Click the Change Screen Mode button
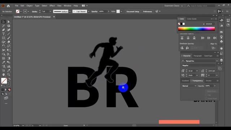 pyautogui.click(x=6, y=98)
